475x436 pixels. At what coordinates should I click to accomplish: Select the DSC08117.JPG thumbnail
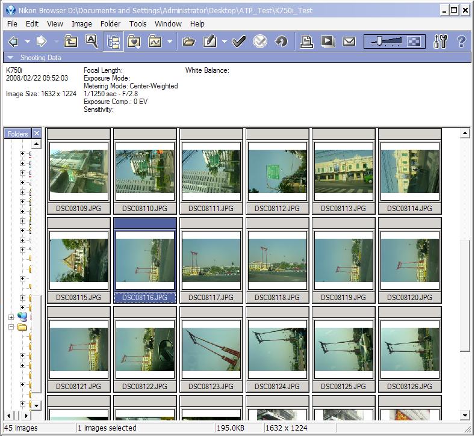point(211,260)
